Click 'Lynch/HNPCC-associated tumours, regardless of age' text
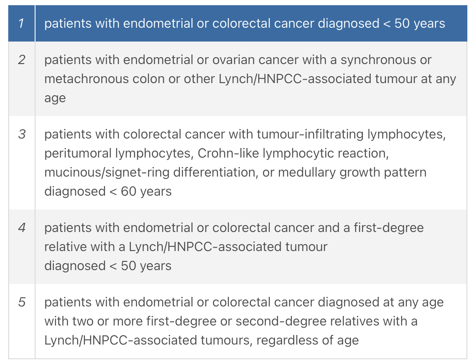 (201, 340)
